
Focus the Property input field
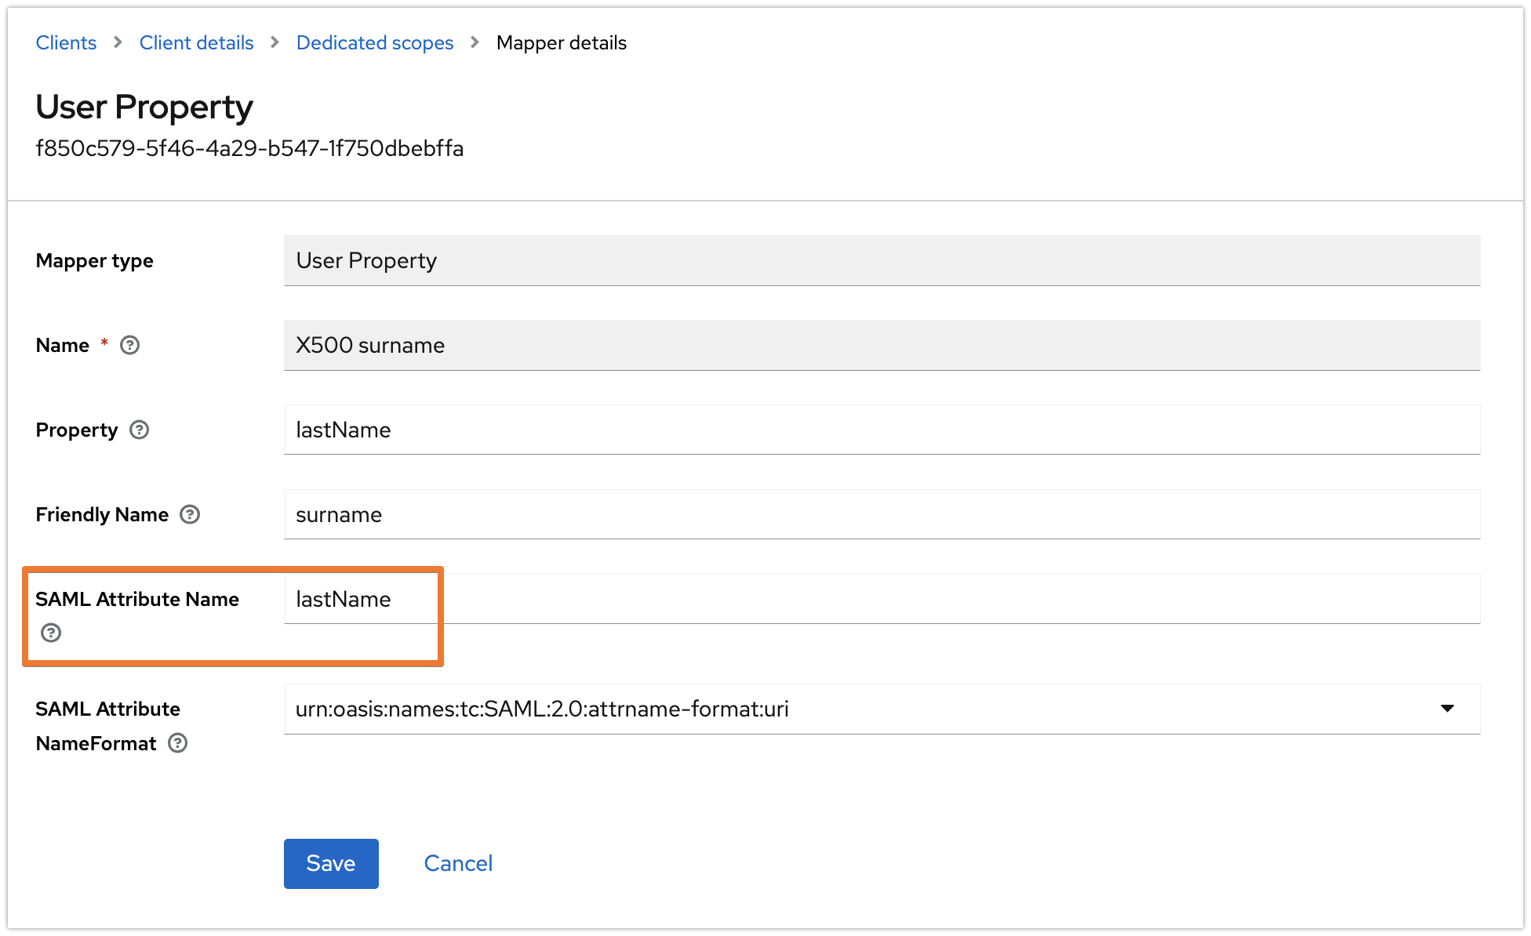tap(882, 430)
